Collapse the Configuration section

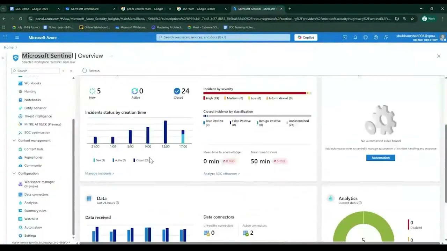coord(14,173)
